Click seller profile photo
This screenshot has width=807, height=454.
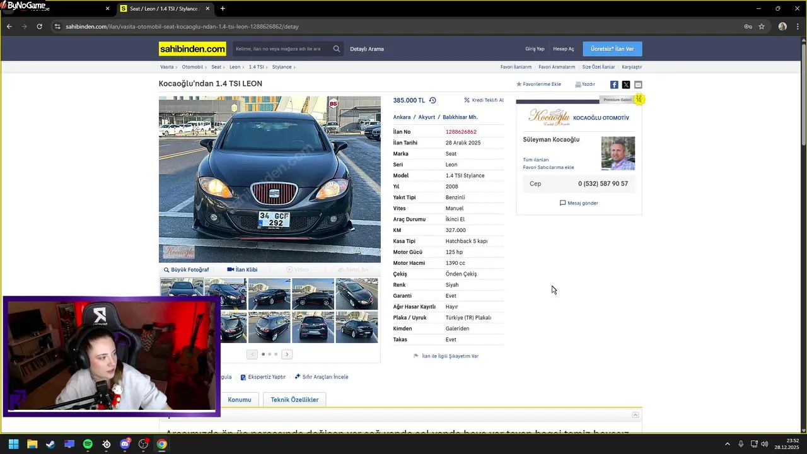618,153
